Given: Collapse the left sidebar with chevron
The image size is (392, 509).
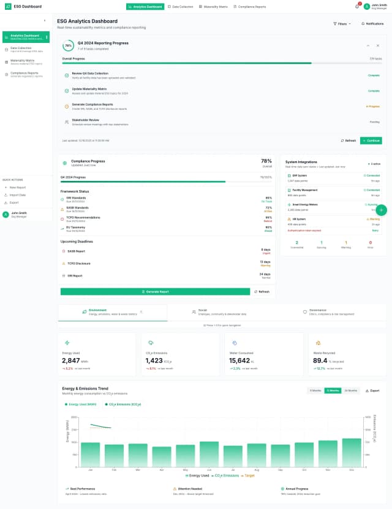Looking at the screenshot, I should [x=44, y=20].
